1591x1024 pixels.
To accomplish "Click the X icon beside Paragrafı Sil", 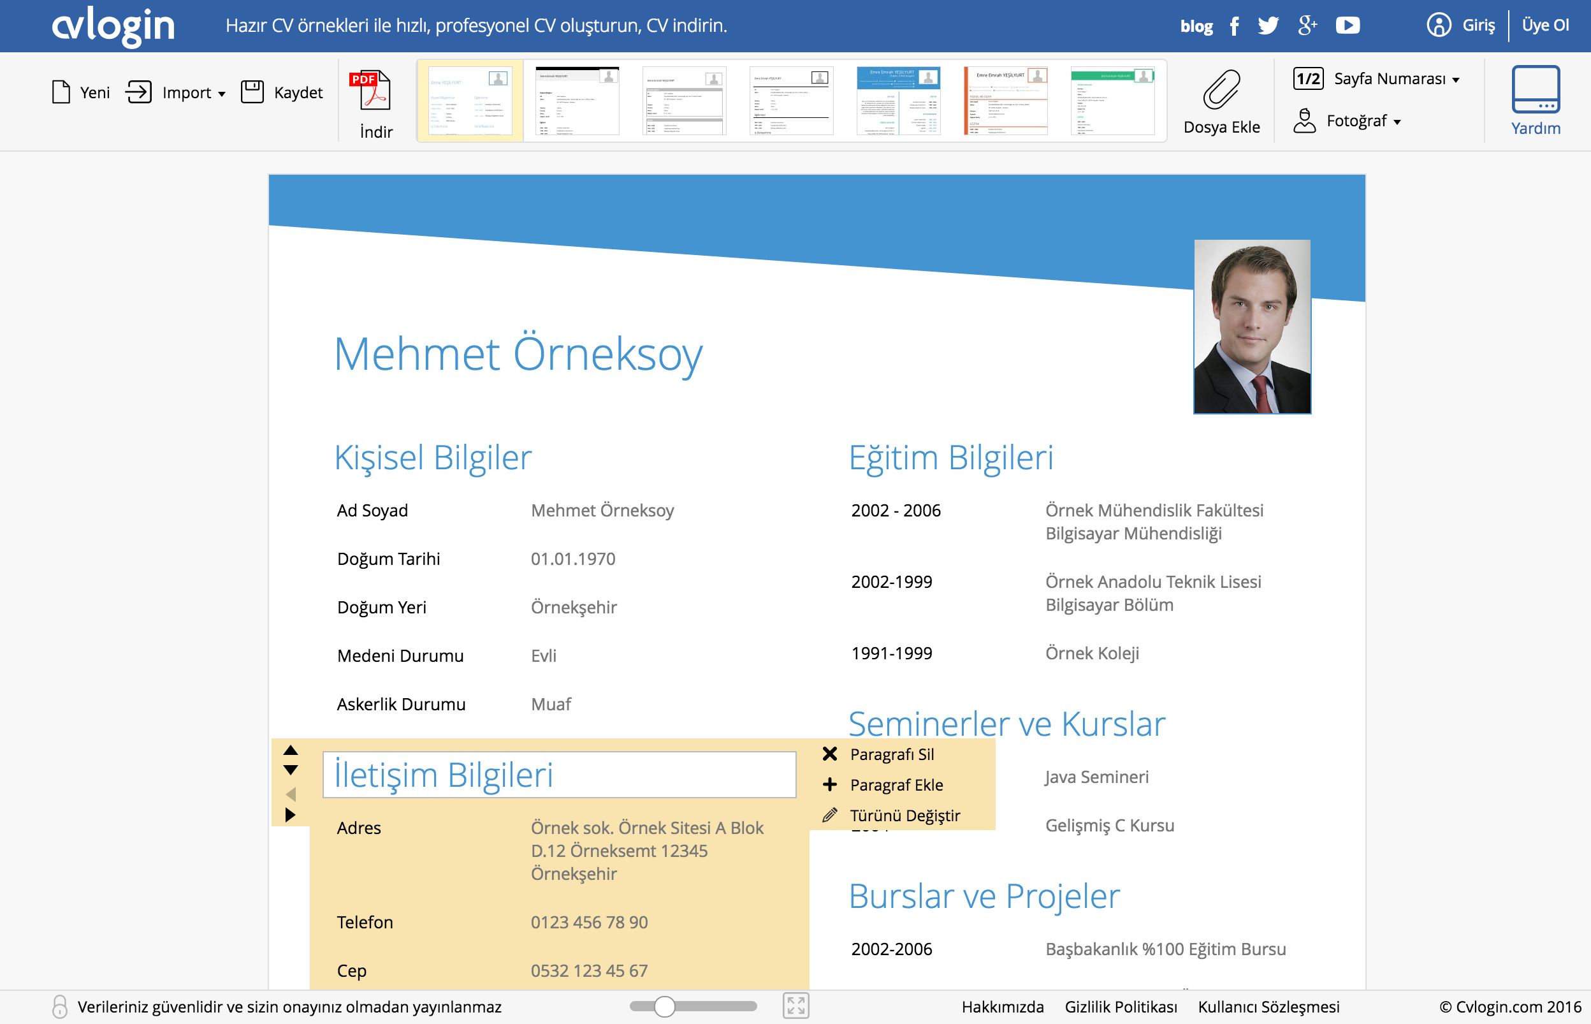I will (x=829, y=754).
